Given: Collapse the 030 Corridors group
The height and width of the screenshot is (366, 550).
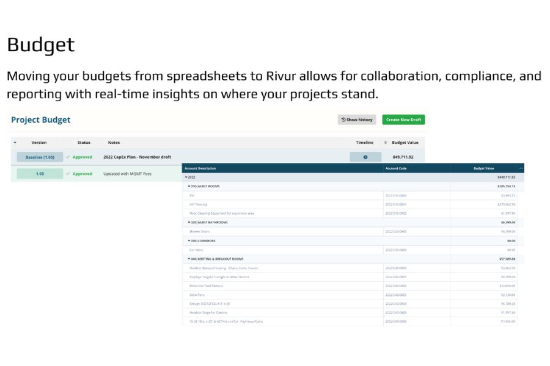Looking at the screenshot, I should click(x=189, y=241).
